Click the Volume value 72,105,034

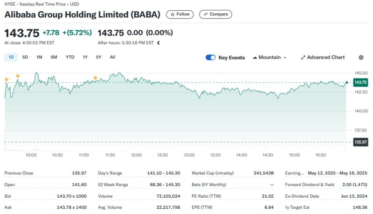click(x=168, y=196)
